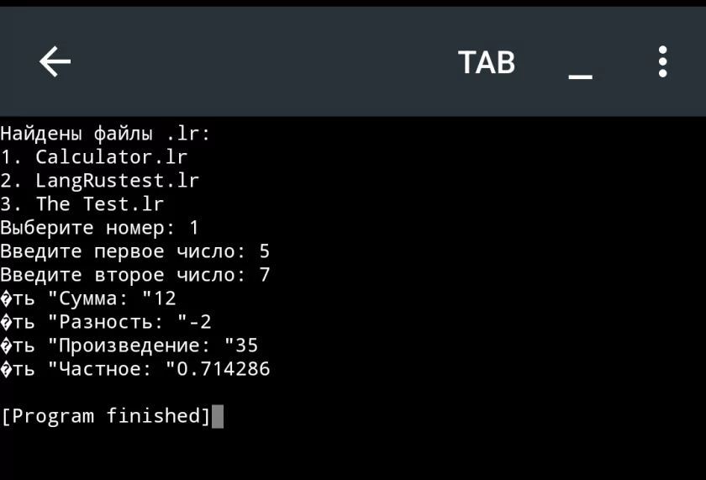This screenshot has width=706, height=480.
Task: Select the "1. Calculator.lr" file entry
Action: pyautogui.click(x=93, y=157)
